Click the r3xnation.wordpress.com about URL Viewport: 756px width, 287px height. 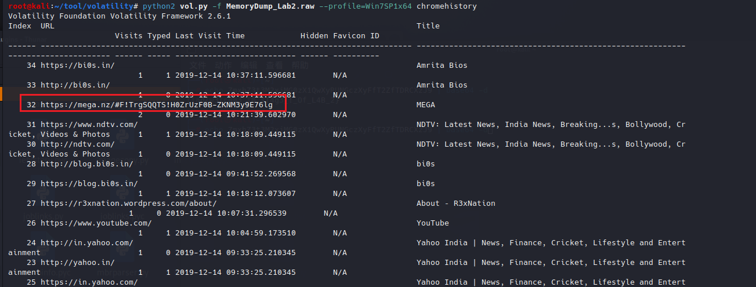coord(128,204)
